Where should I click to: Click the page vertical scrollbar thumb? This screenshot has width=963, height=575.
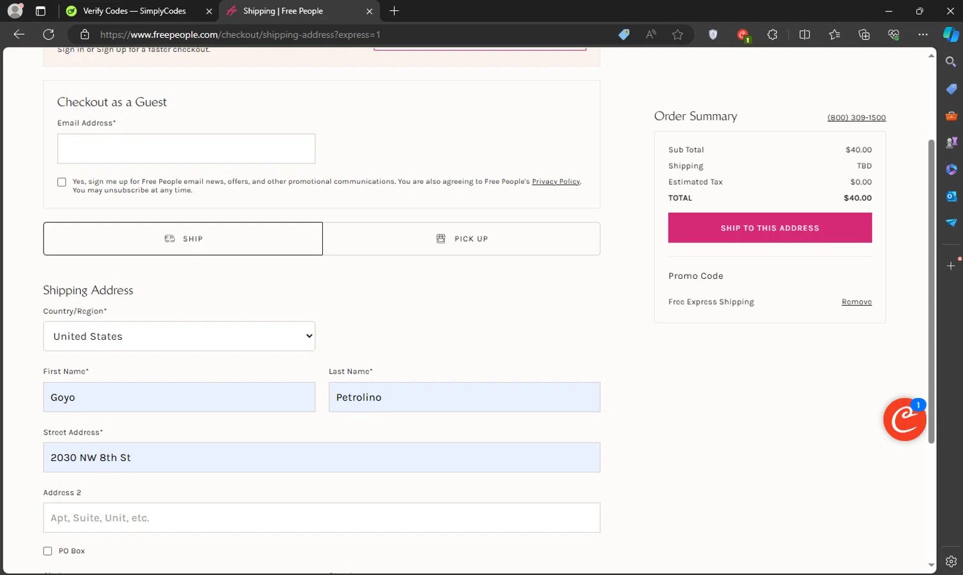(x=931, y=291)
